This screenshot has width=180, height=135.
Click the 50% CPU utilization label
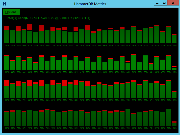(x=71, y=45)
